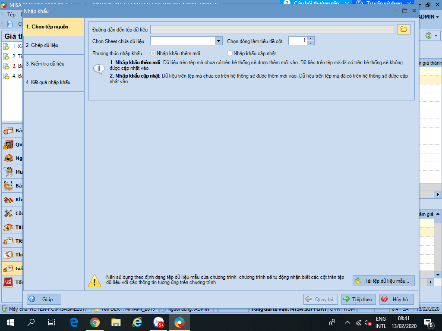Switch to step 3. Kiểm tra dữ liệu
The height and width of the screenshot is (331, 442).
(54, 64)
